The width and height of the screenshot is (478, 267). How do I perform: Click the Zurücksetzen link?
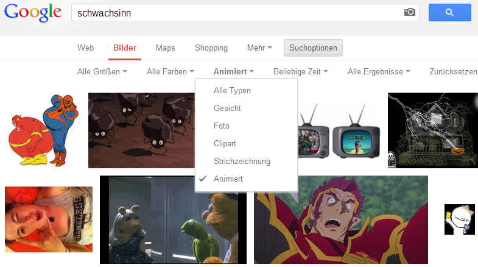click(x=453, y=72)
